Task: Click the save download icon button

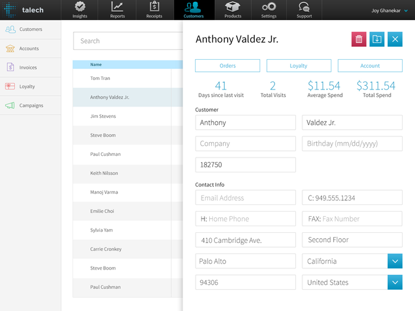Action: point(376,39)
